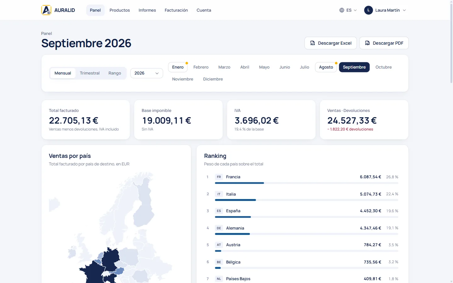Click the Francia progress bar
This screenshot has width=453, height=283.
[x=306, y=183]
